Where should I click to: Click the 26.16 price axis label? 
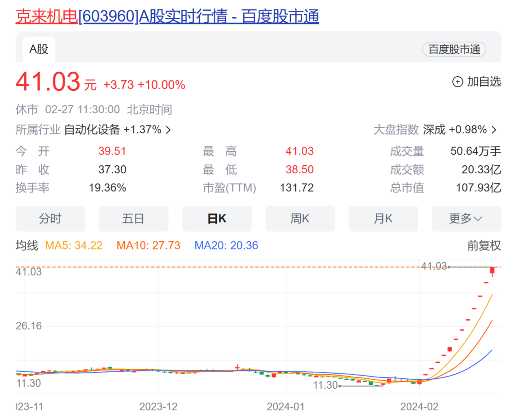pyautogui.click(x=29, y=325)
